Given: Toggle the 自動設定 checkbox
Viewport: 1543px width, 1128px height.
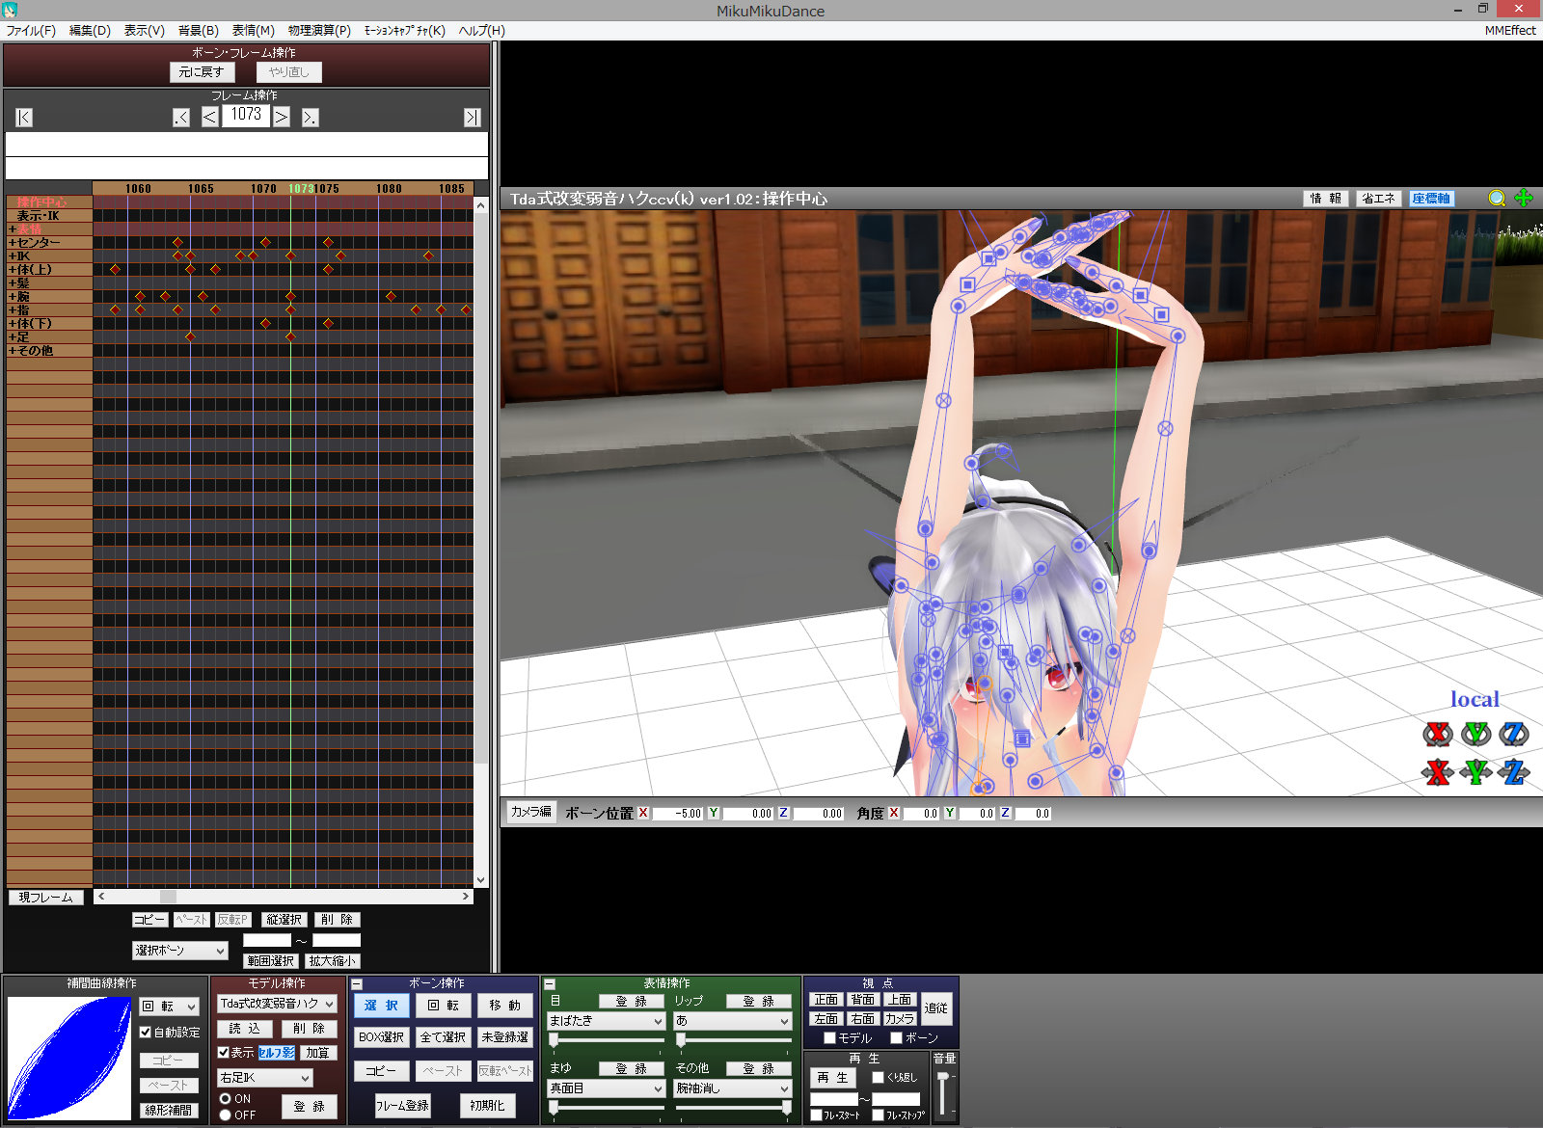Looking at the screenshot, I should click(x=146, y=1032).
